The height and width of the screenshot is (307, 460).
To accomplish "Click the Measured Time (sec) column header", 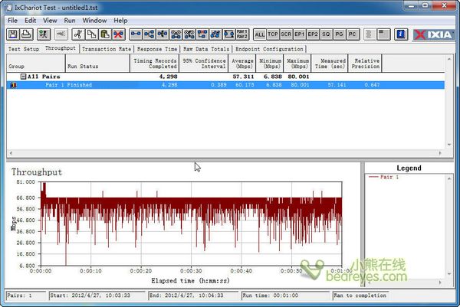I will [330, 64].
